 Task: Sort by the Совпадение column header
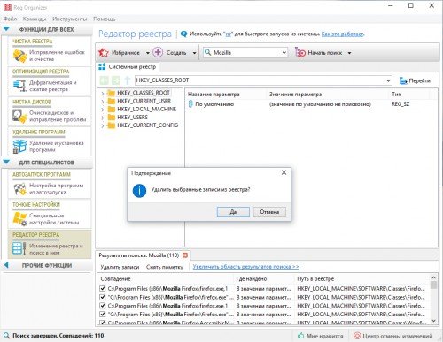pos(166,278)
